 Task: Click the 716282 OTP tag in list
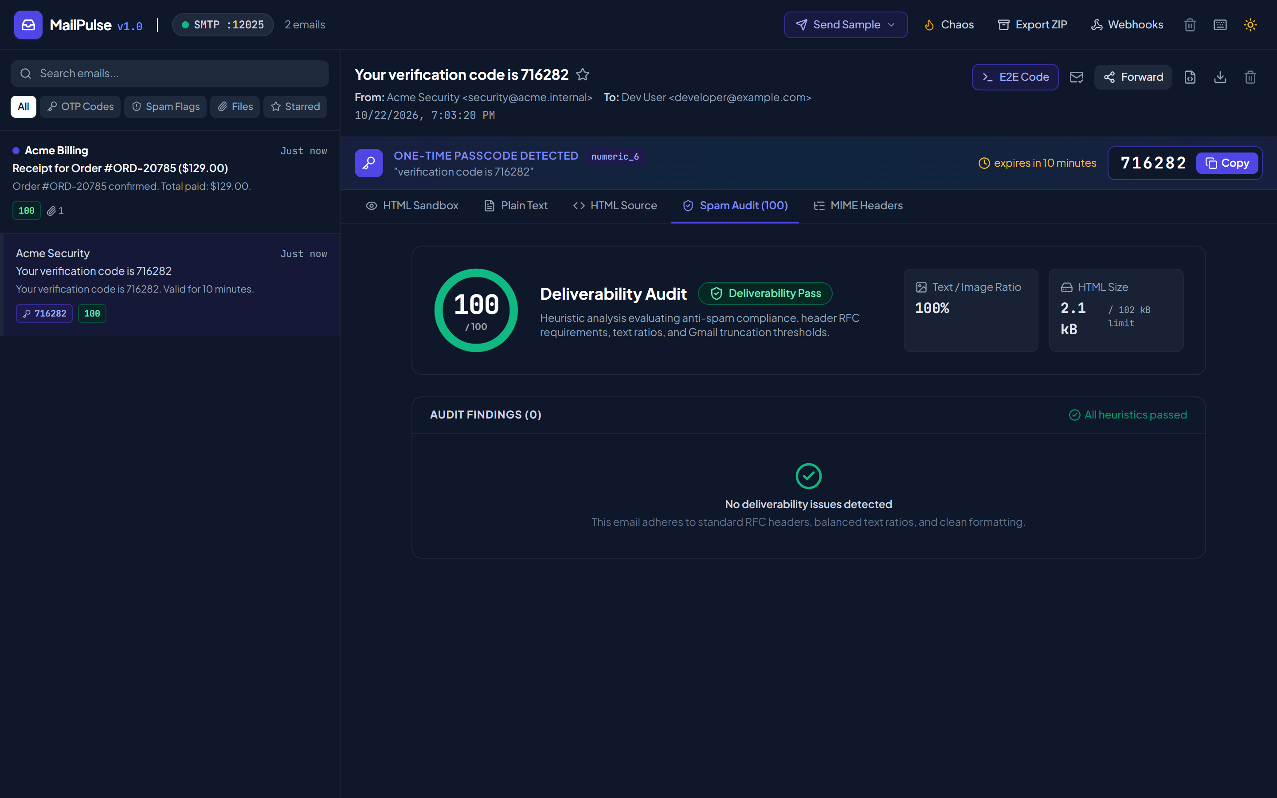(x=44, y=313)
